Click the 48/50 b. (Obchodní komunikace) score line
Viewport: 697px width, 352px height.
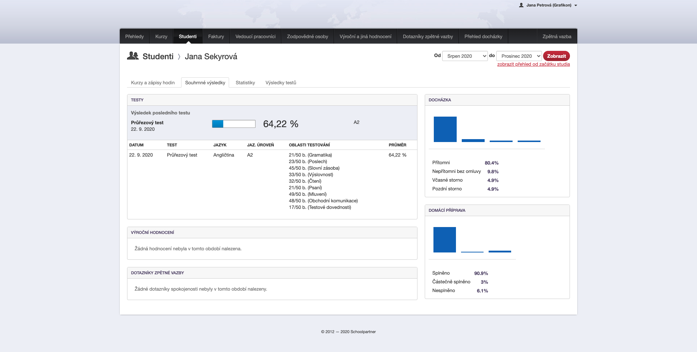click(x=323, y=201)
